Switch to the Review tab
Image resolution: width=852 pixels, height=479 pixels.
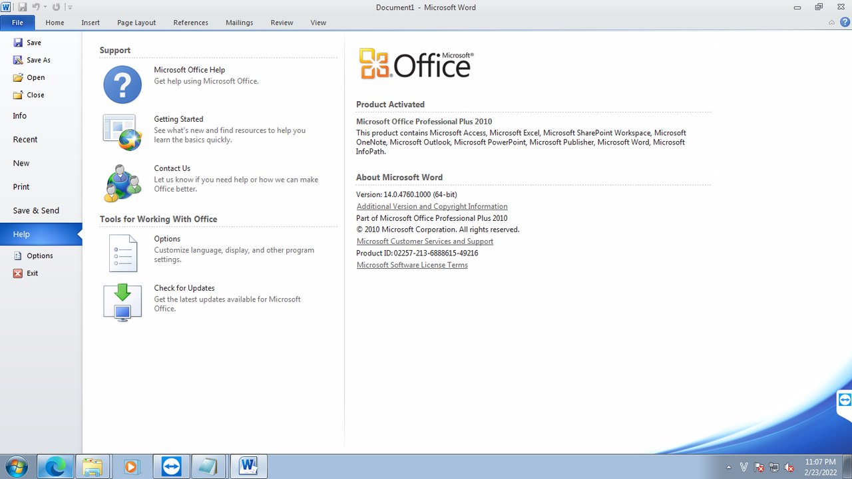[x=282, y=23]
